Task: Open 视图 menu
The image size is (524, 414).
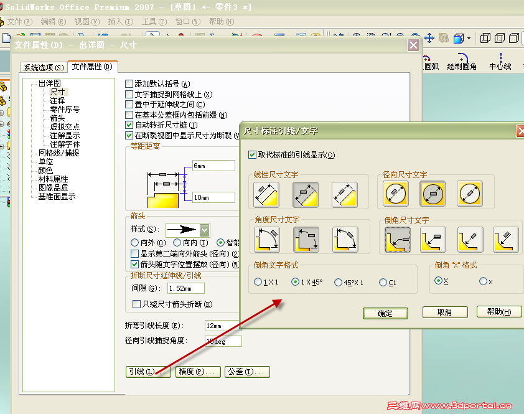Action: coord(87,22)
